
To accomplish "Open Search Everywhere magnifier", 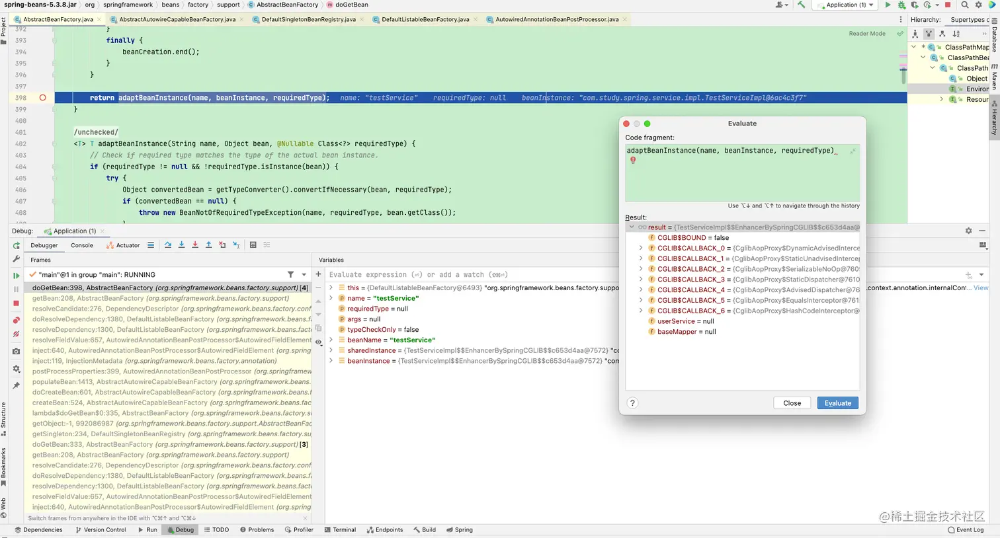I will [965, 5].
